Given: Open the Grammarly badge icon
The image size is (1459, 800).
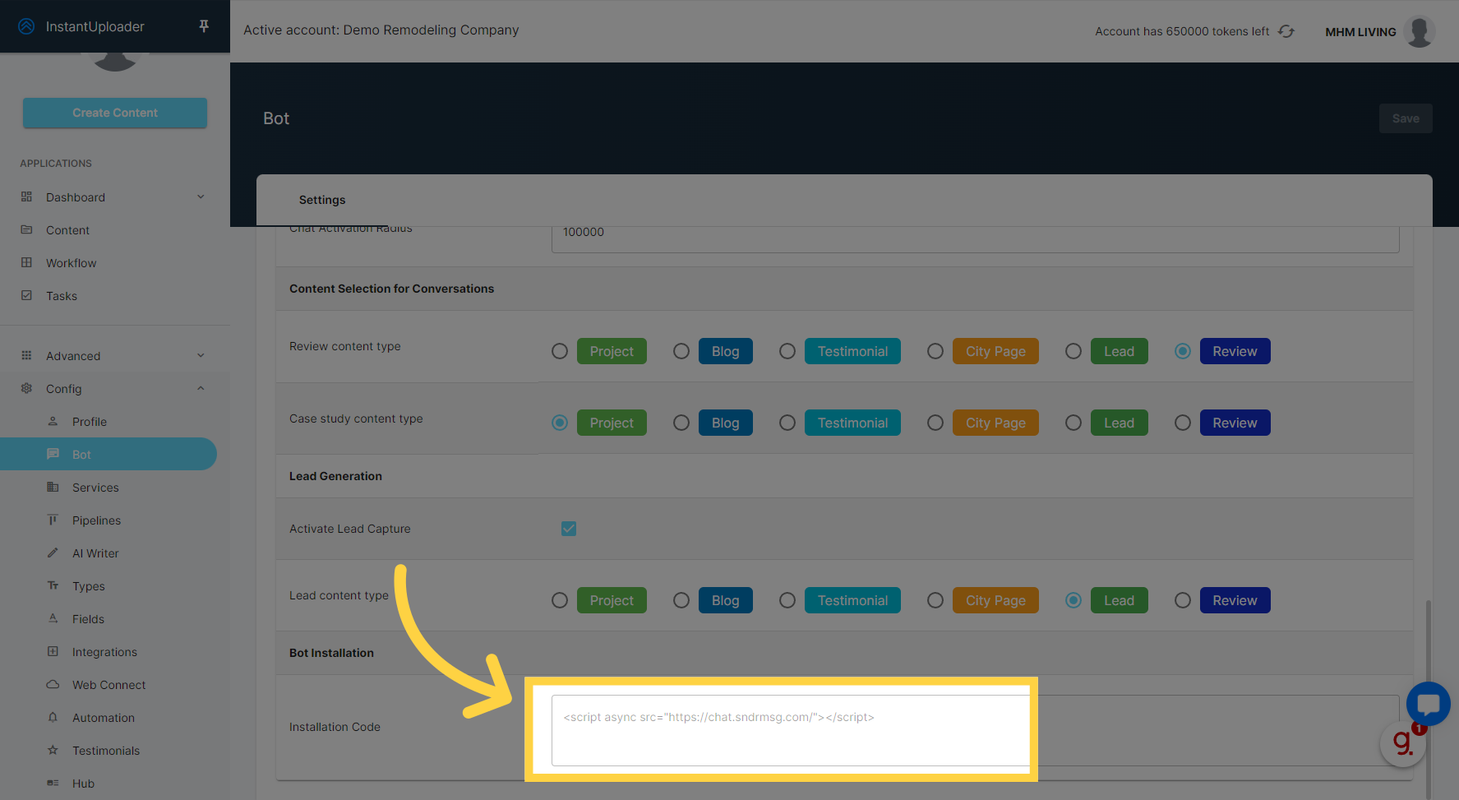Looking at the screenshot, I should coord(1402,744).
